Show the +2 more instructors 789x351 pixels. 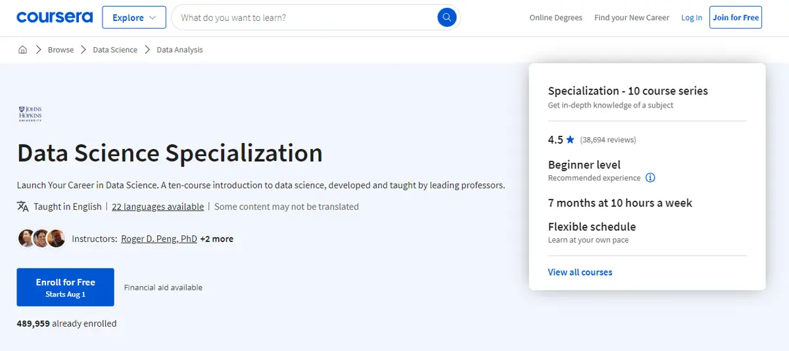click(x=217, y=239)
